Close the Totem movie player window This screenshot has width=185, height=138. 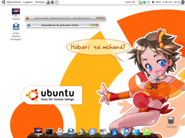pyautogui.click(x=97, y=25)
